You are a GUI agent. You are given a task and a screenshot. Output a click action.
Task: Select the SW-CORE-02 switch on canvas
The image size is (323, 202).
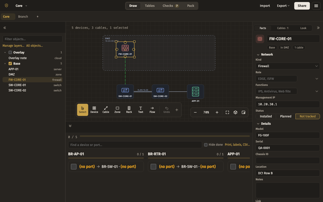pos(160,91)
